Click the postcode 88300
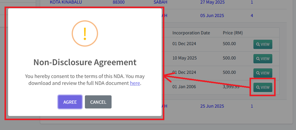 coord(119,2)
